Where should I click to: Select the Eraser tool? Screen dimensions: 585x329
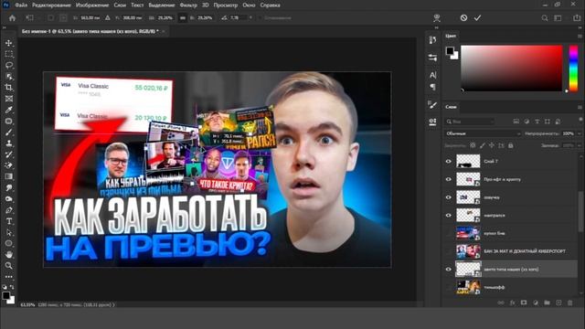[x=9, y=165]
